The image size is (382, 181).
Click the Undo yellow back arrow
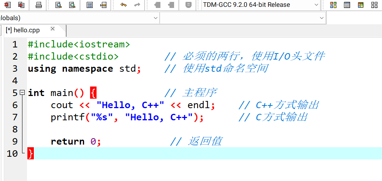[123, 5]
